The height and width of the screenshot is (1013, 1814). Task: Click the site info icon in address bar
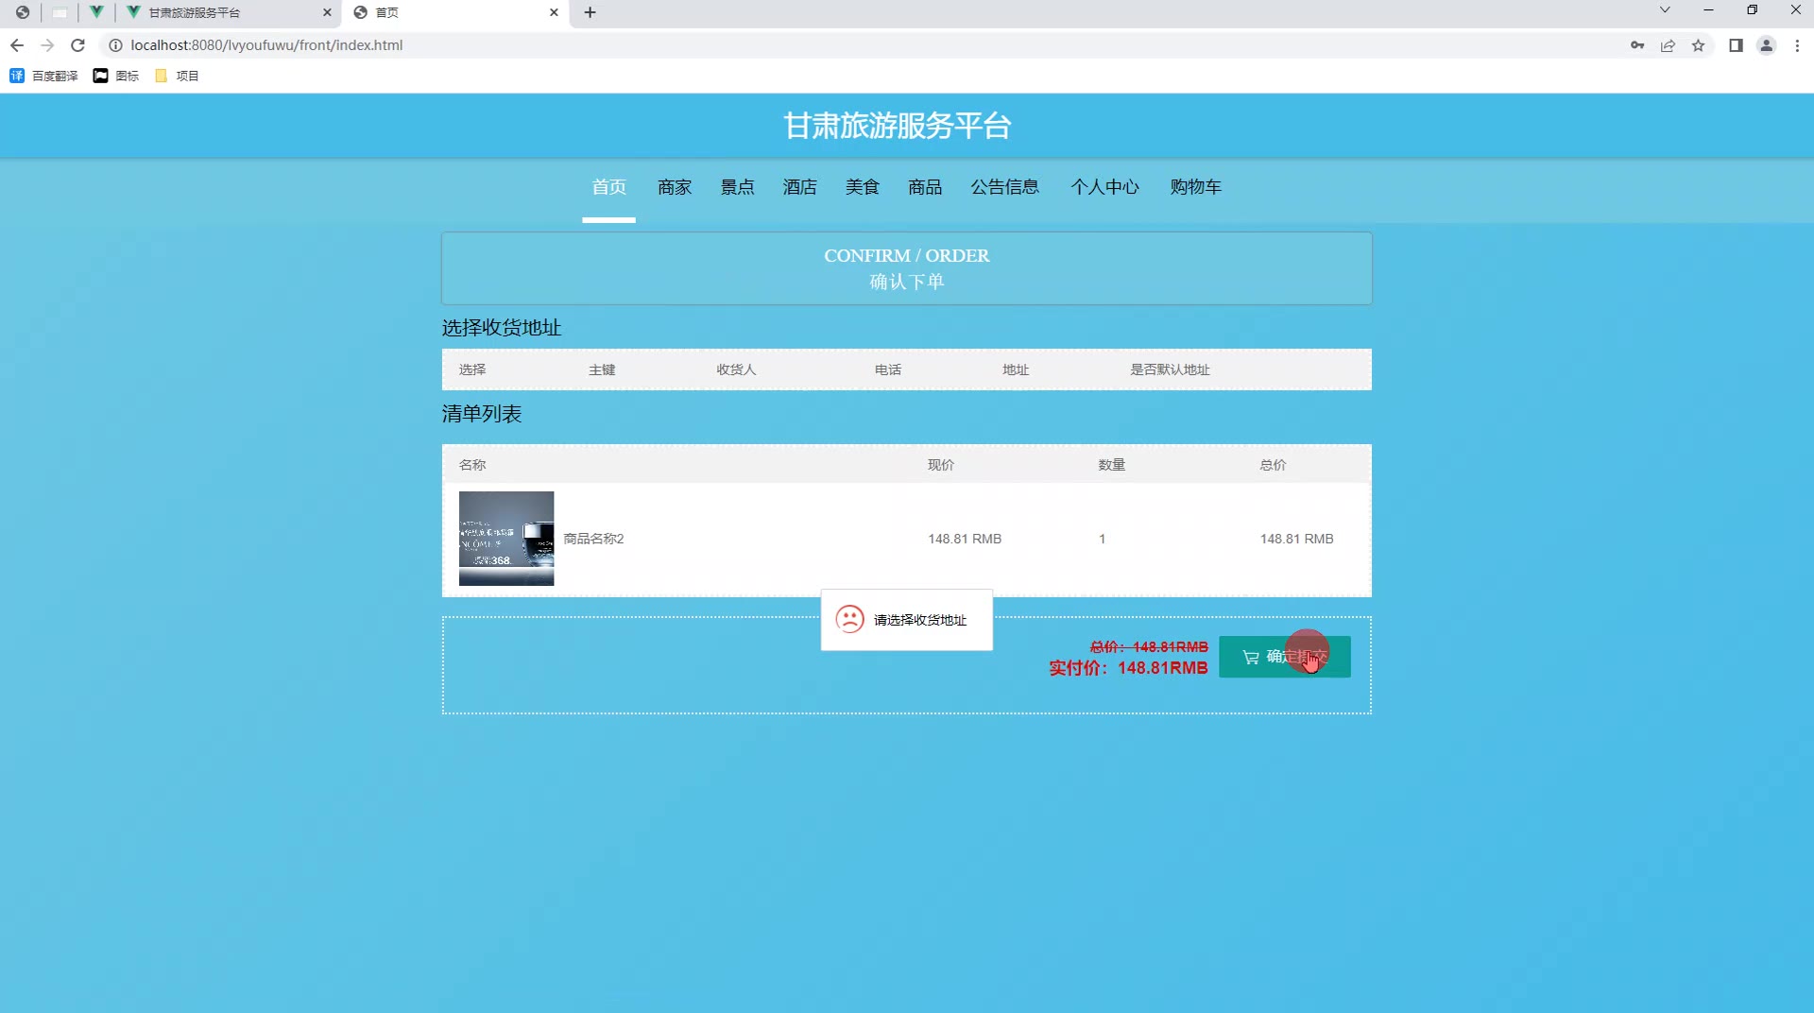(115, 45)
